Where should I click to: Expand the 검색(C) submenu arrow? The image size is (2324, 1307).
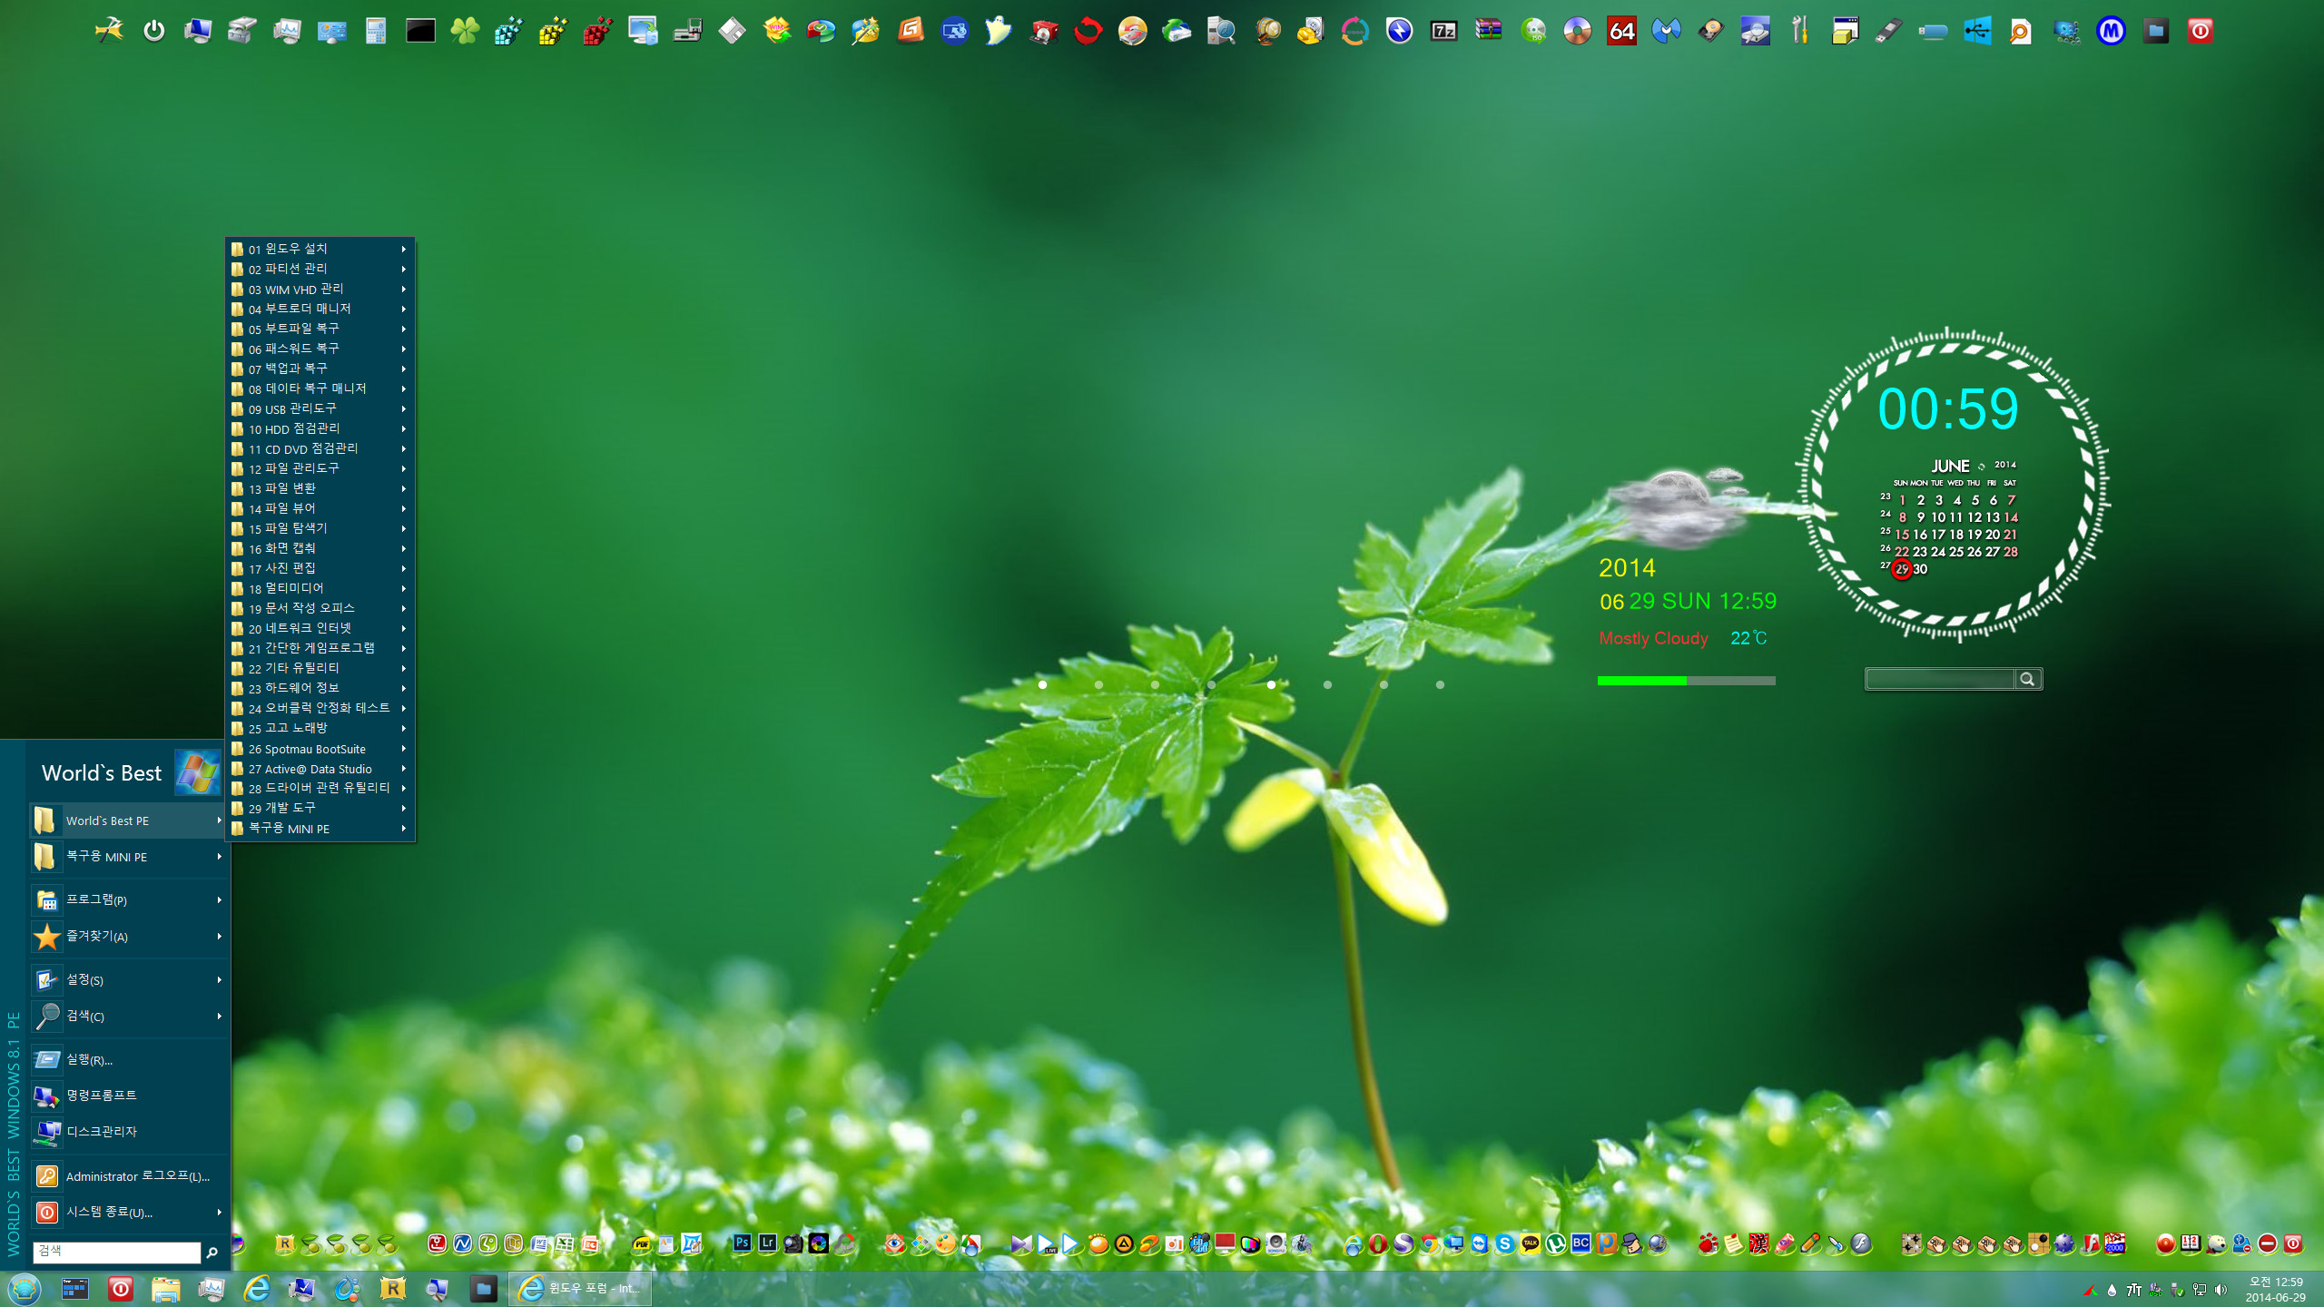(x=219, y=1016)
